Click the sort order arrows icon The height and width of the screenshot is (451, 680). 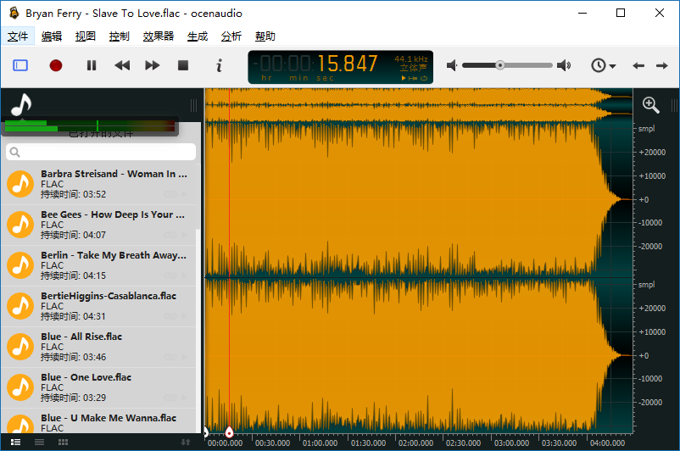coord(186,443)
